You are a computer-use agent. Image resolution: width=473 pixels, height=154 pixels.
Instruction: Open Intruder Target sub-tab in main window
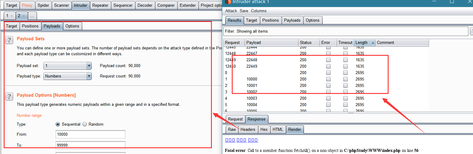click(x=12, y=26)
